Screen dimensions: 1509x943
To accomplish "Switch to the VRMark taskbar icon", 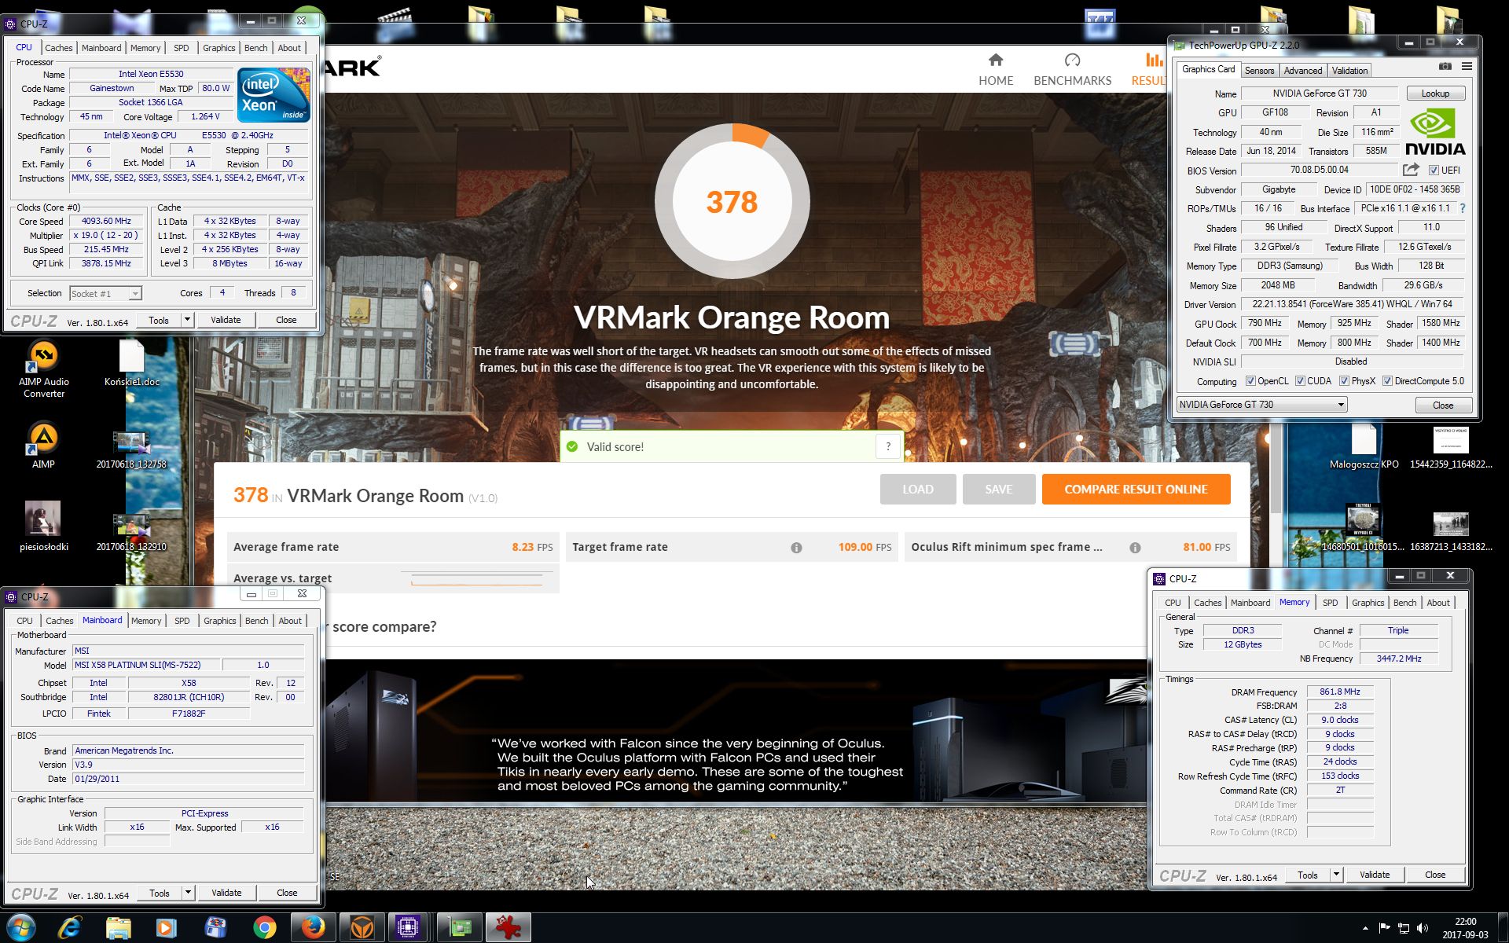I will (x=362, y=928).
